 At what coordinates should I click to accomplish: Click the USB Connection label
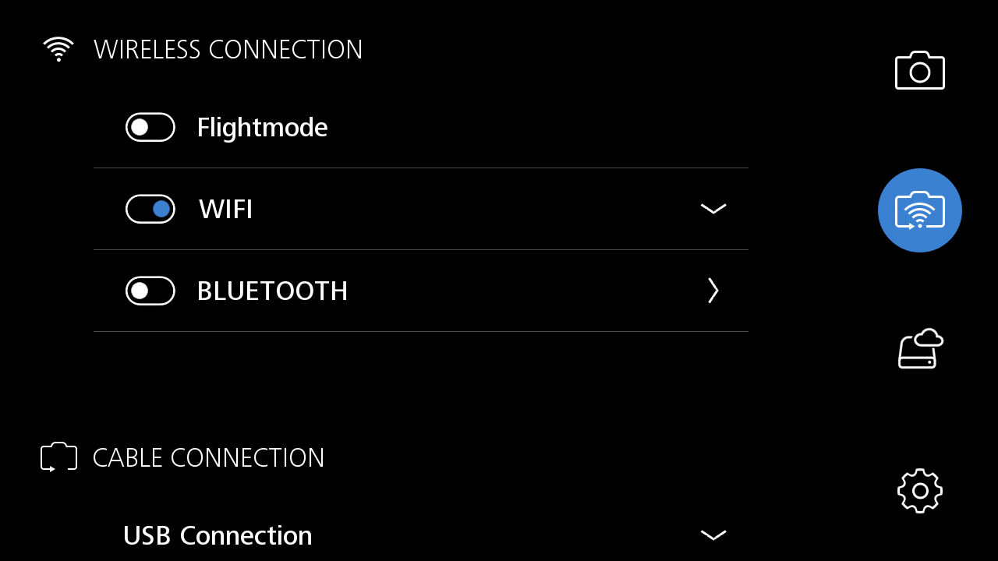click(x=218, y=535)
